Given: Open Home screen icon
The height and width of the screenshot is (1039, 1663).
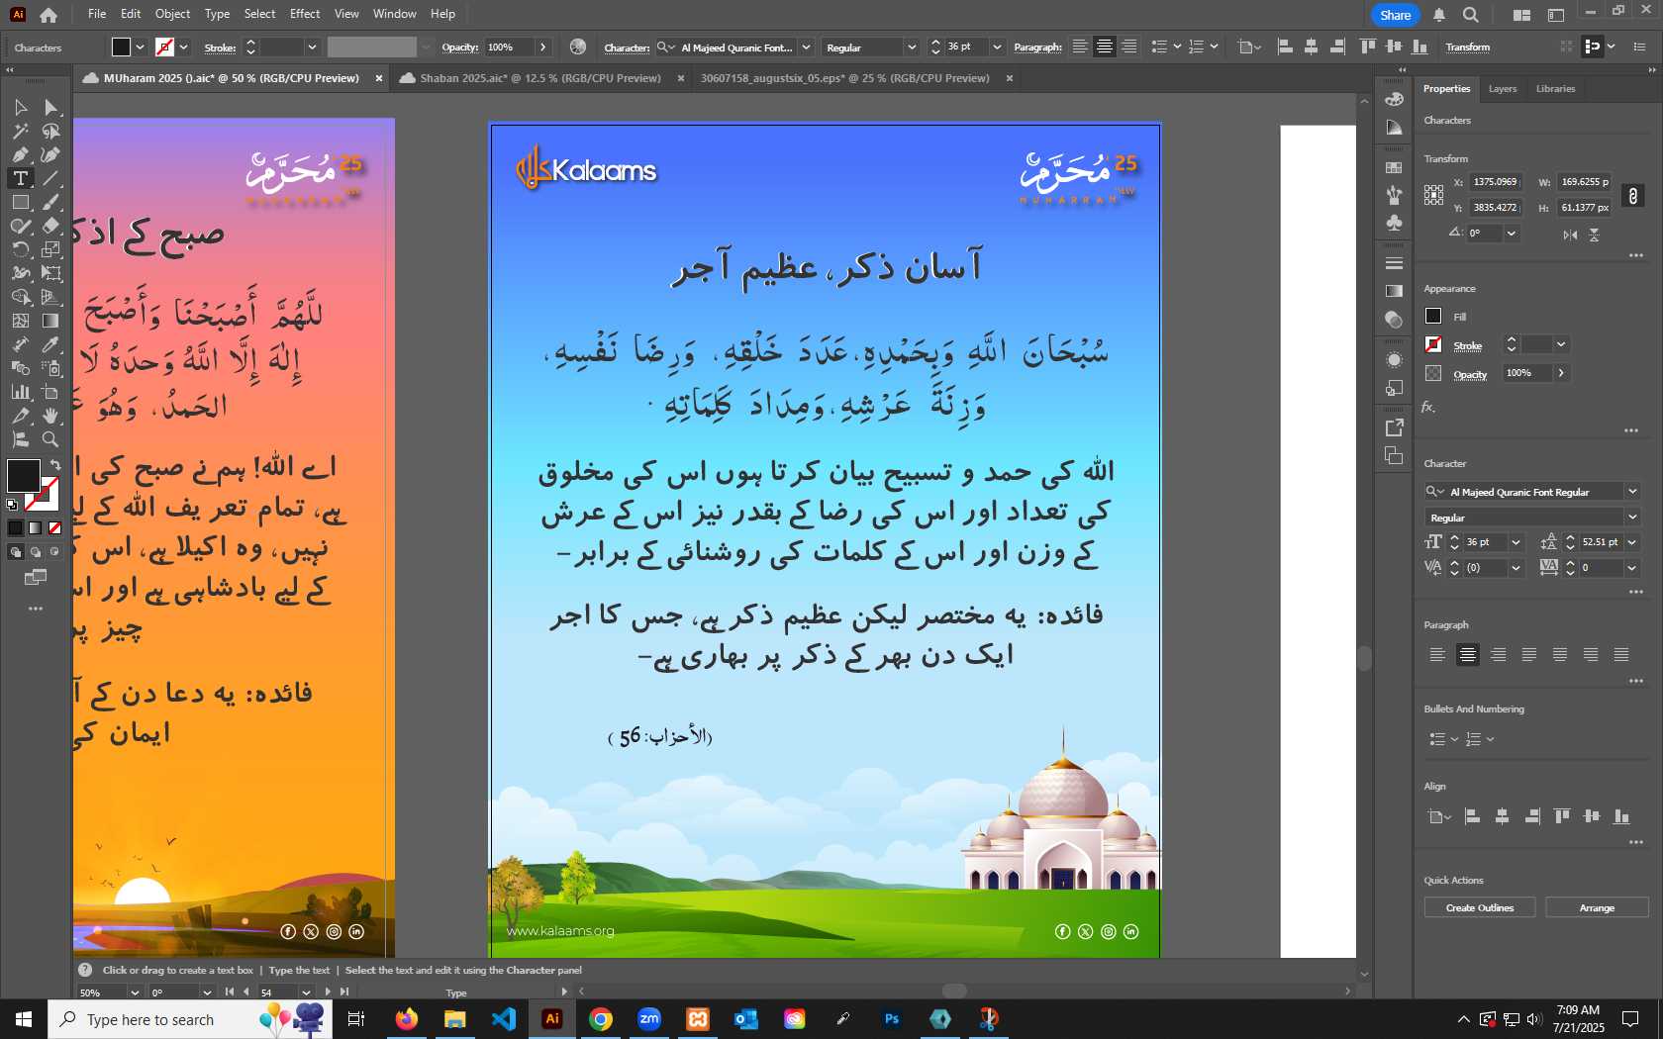Looking at the screenshot, I should point(48,15).
